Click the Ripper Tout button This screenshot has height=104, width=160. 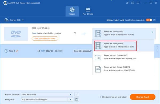click(x=143, y=97)
